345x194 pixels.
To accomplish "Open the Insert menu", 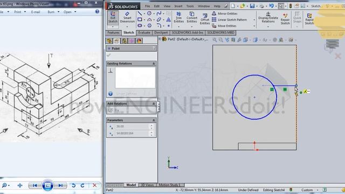I will pos(178,6).
